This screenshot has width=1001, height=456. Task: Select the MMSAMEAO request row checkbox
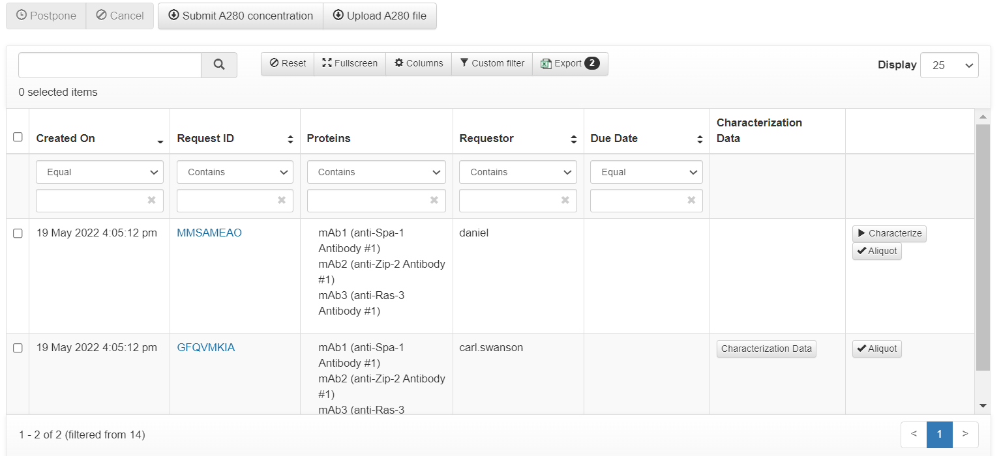[x=18, y=234]
